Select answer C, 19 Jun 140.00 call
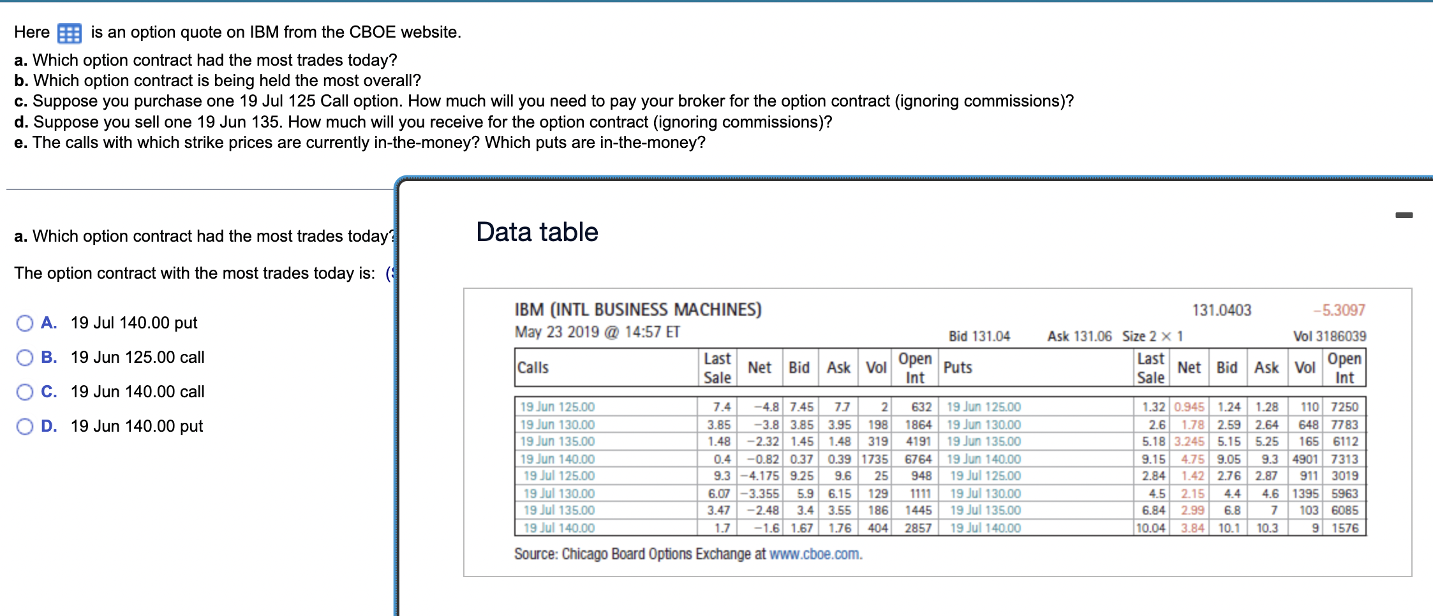The width and height of the screenshot is (1433, 616). 25,392
